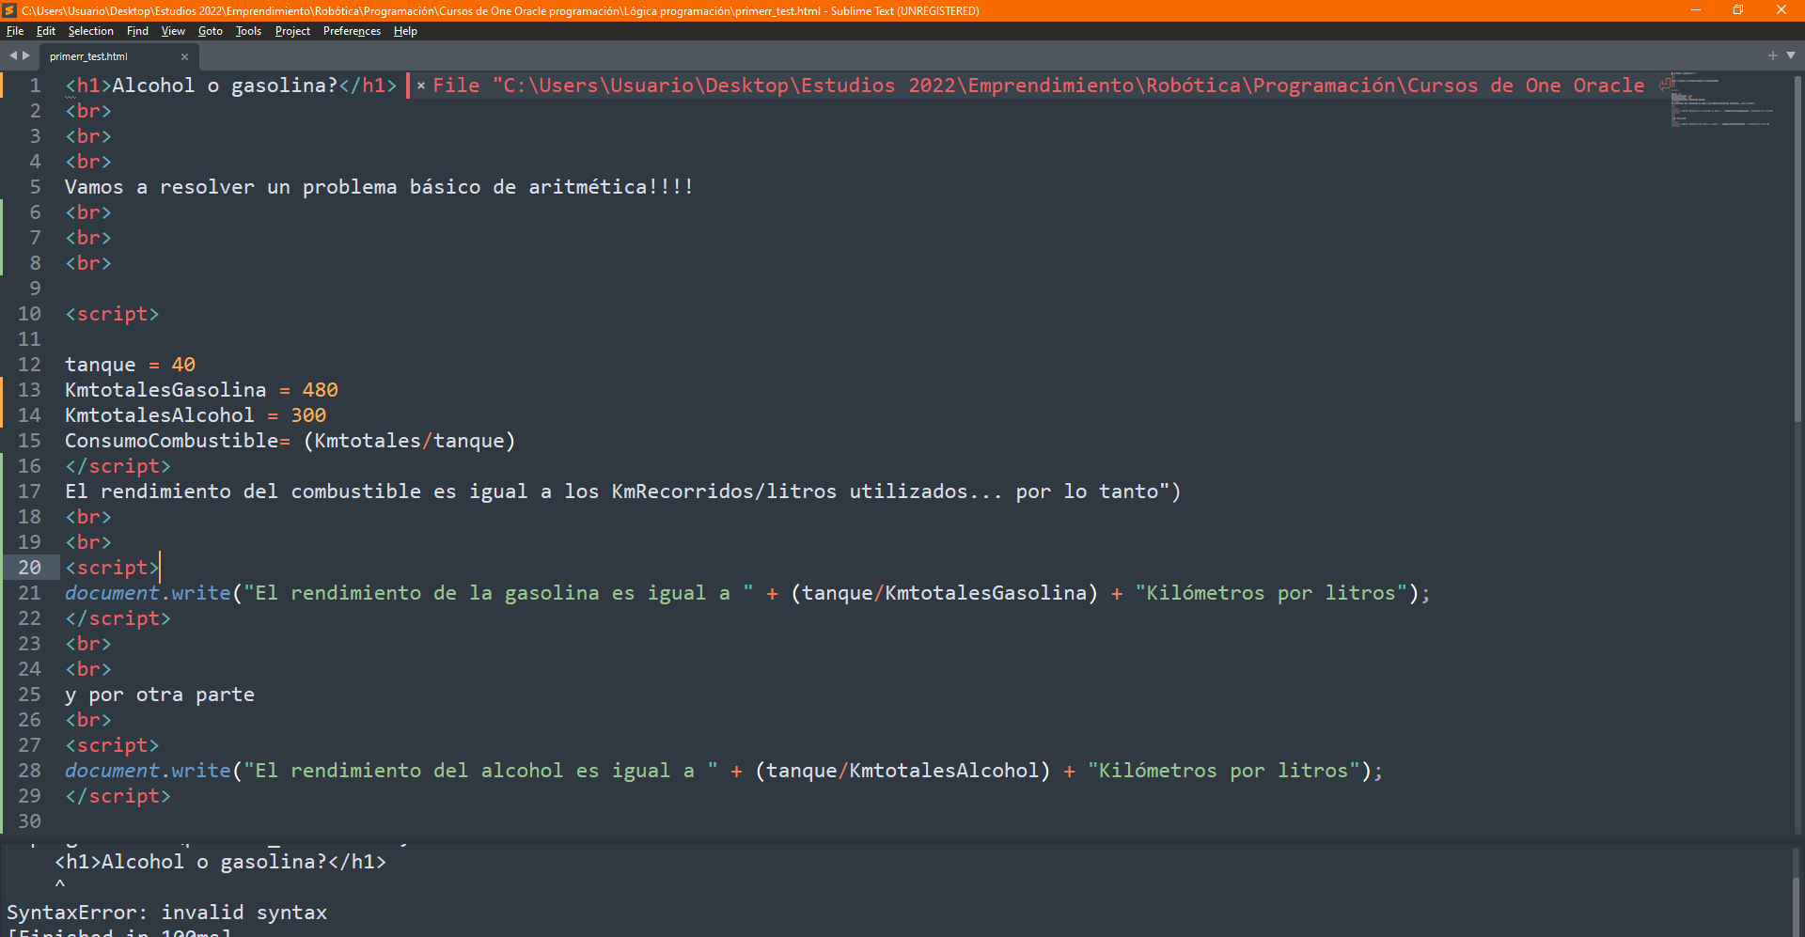Click line number 12 in the gutter

tap(29, 365)
